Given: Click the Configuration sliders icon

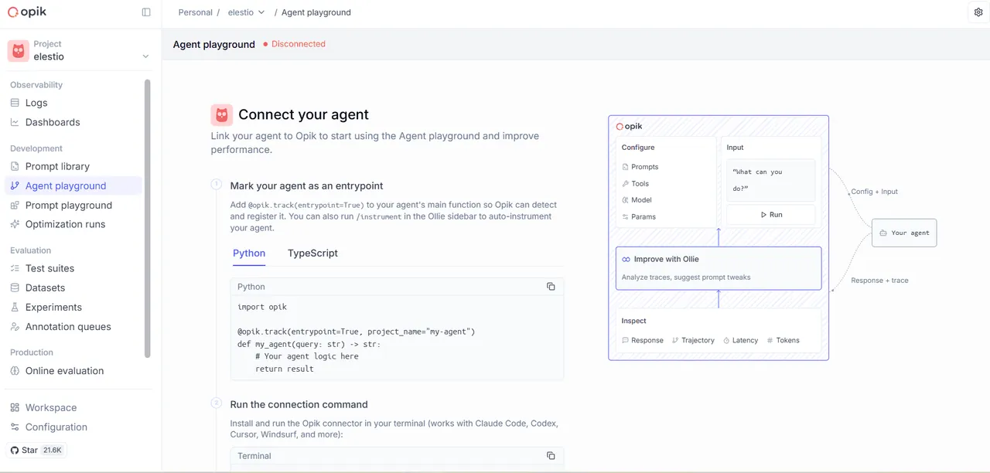Looking at the screenshot, I should pos(15,427).
